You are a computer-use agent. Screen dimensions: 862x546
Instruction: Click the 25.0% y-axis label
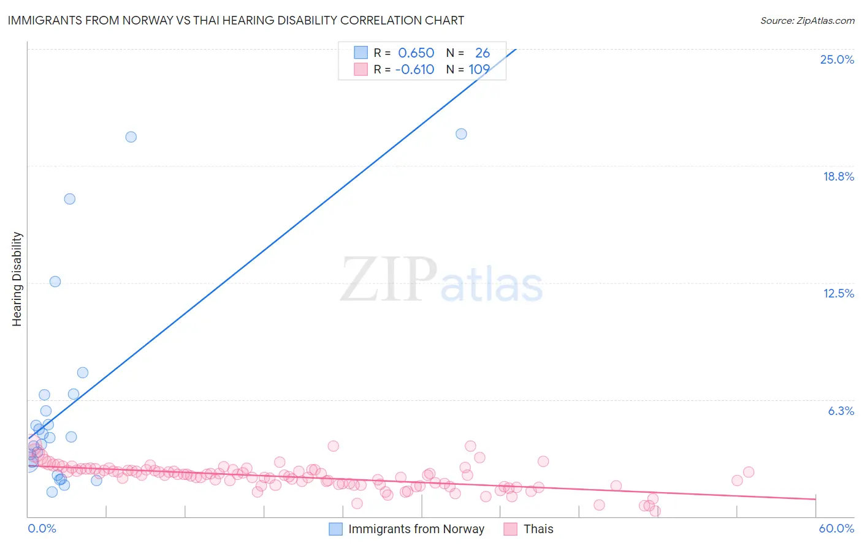(837, 59)
